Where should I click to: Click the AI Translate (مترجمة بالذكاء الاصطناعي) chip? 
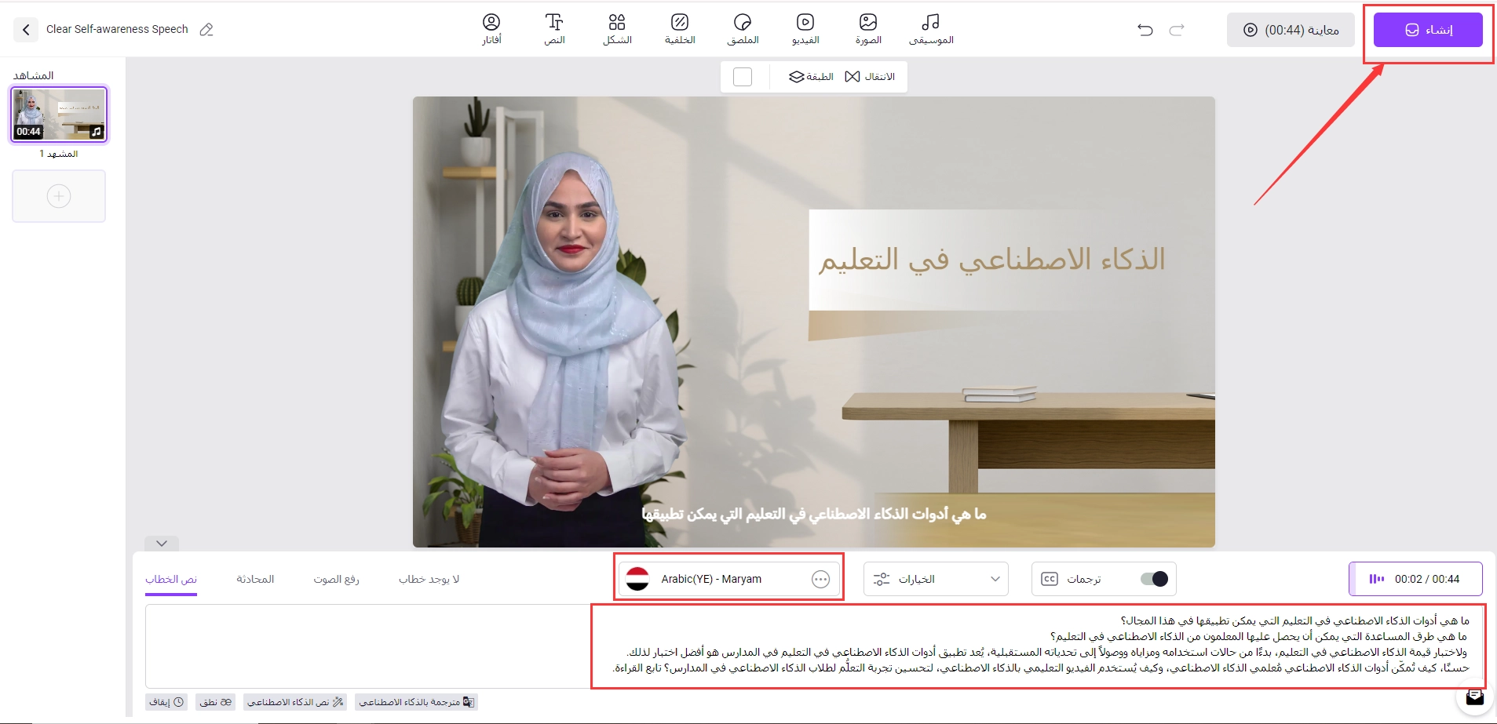(416, 702)
